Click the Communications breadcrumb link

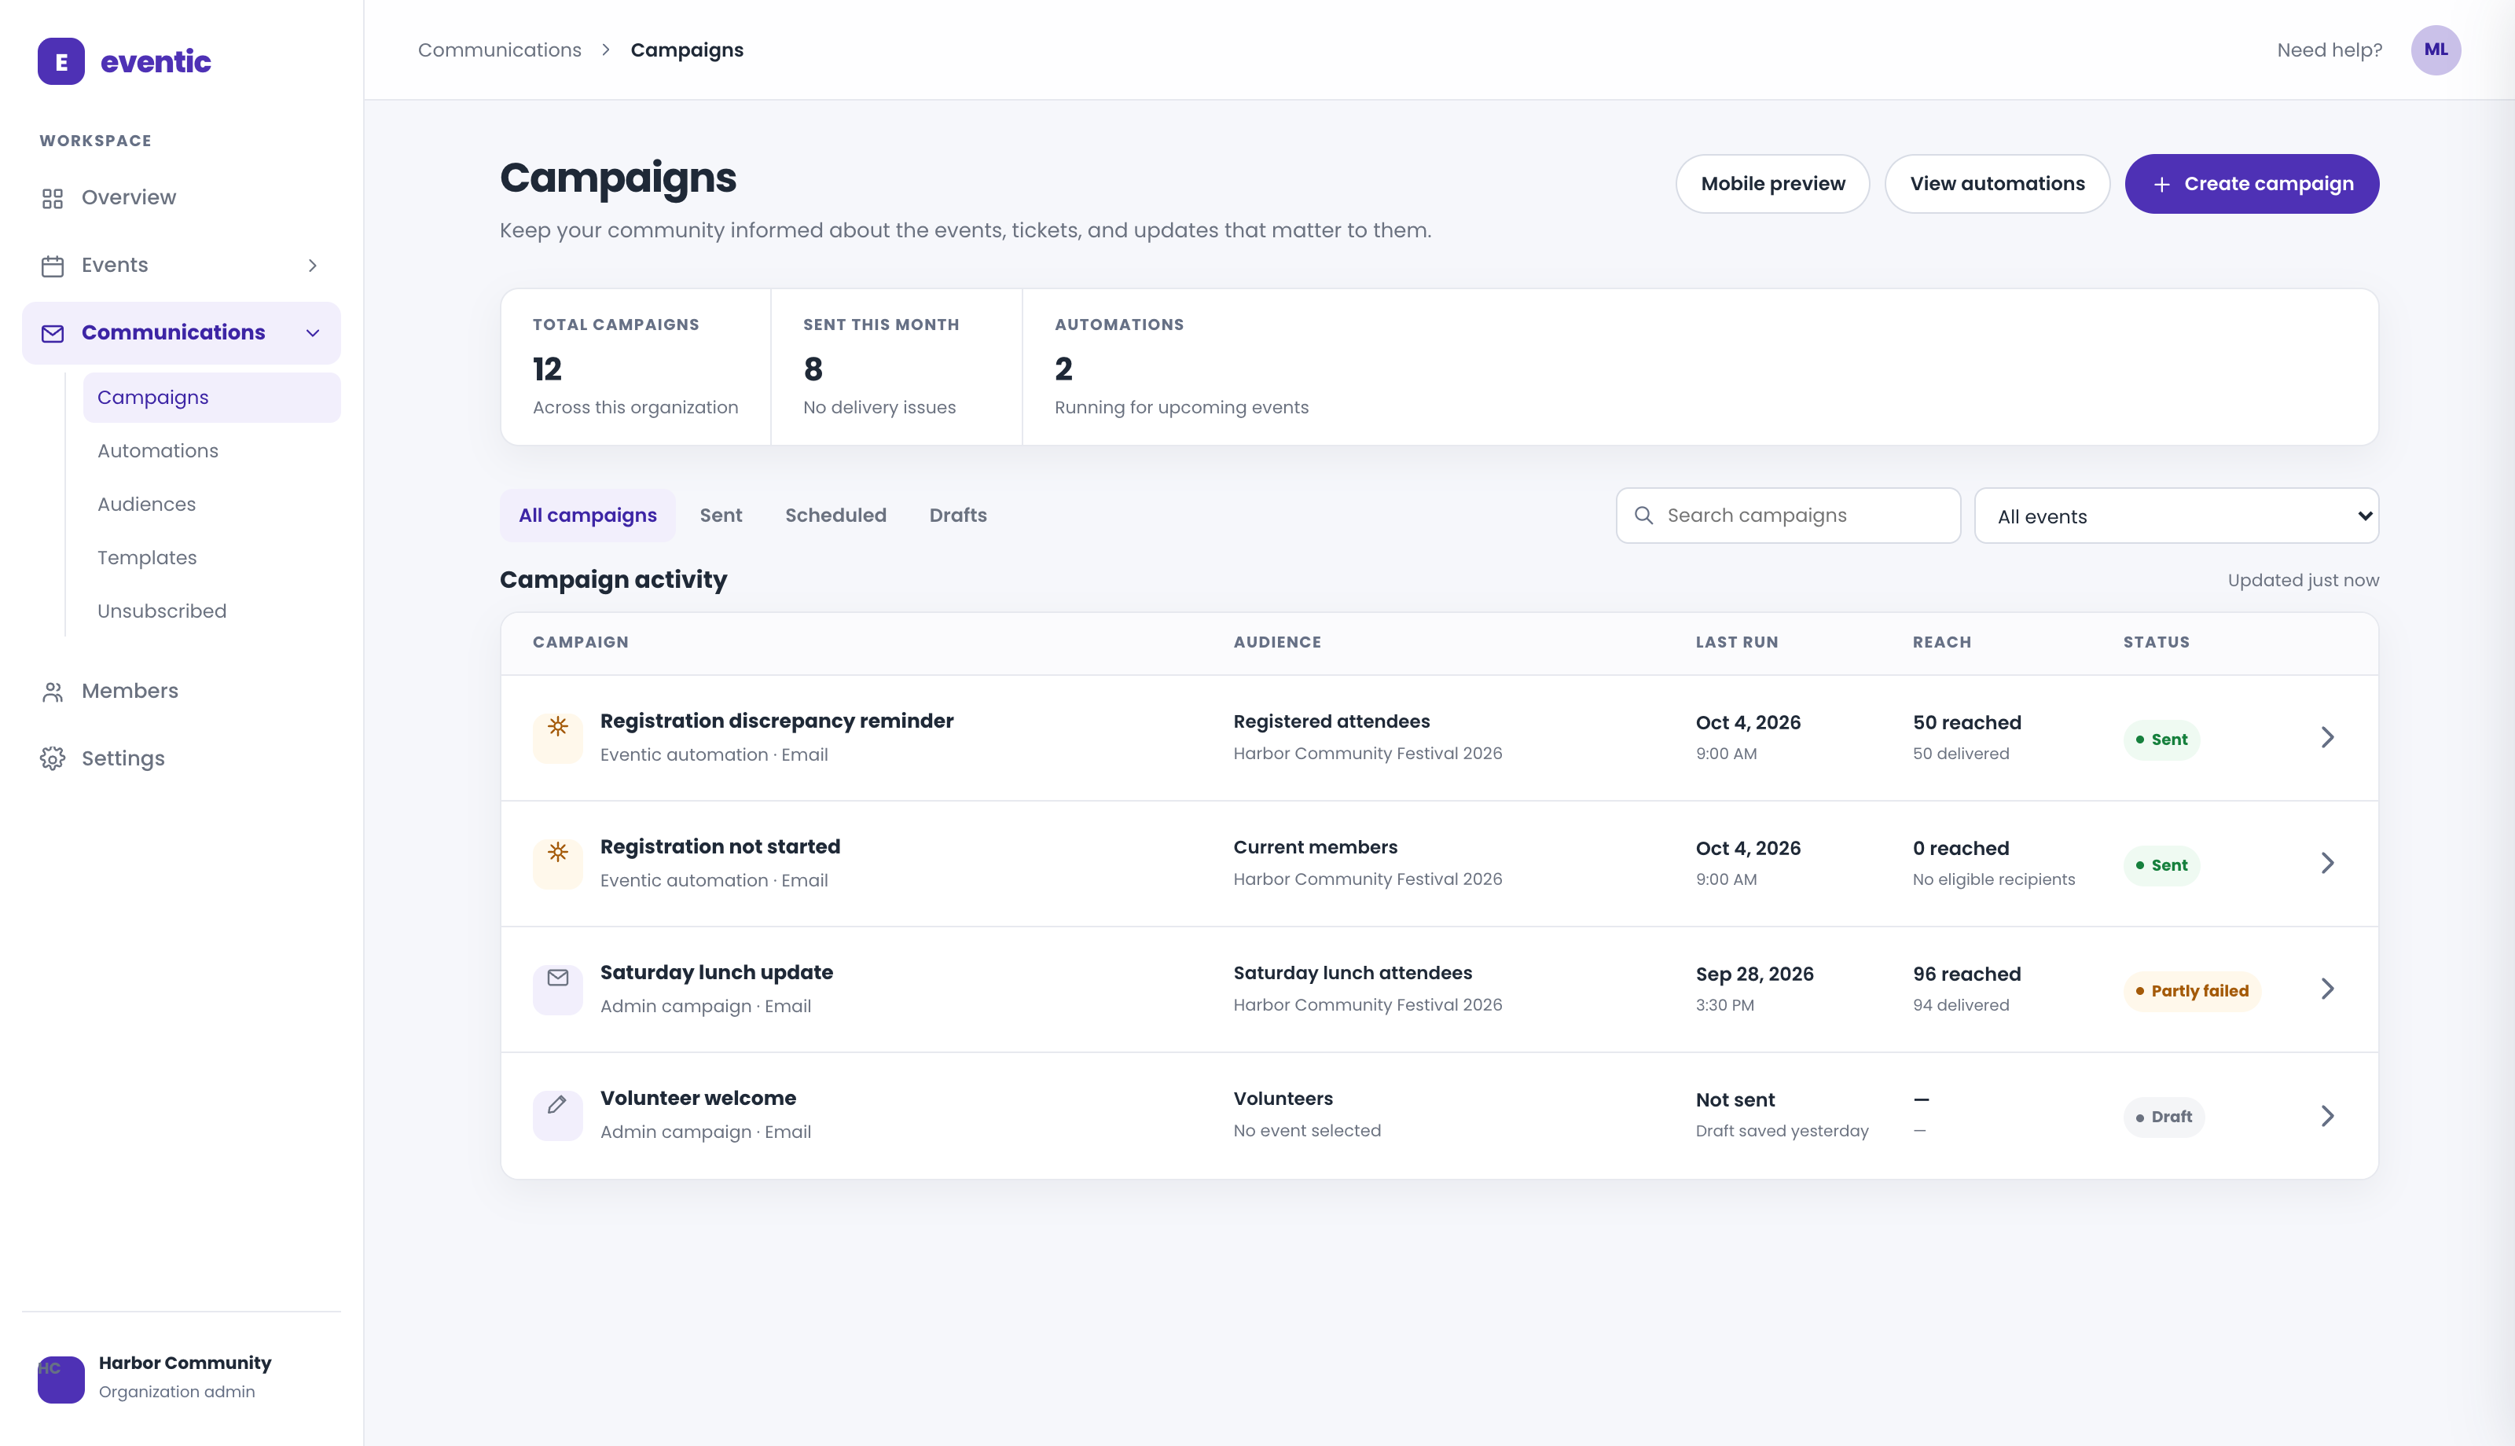click(499, 50)
